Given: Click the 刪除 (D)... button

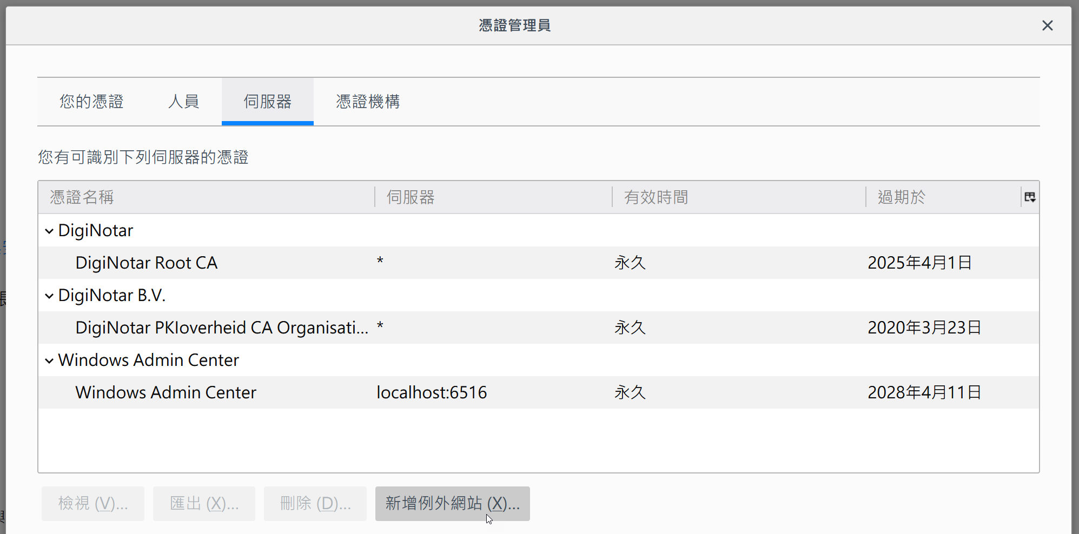Looking at the screenshot, I should pyautogui.click(x=315, y=504).
